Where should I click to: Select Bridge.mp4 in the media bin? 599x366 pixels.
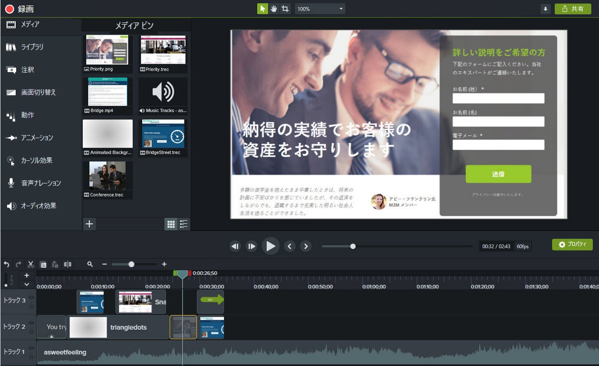click(x=107, y=95)
